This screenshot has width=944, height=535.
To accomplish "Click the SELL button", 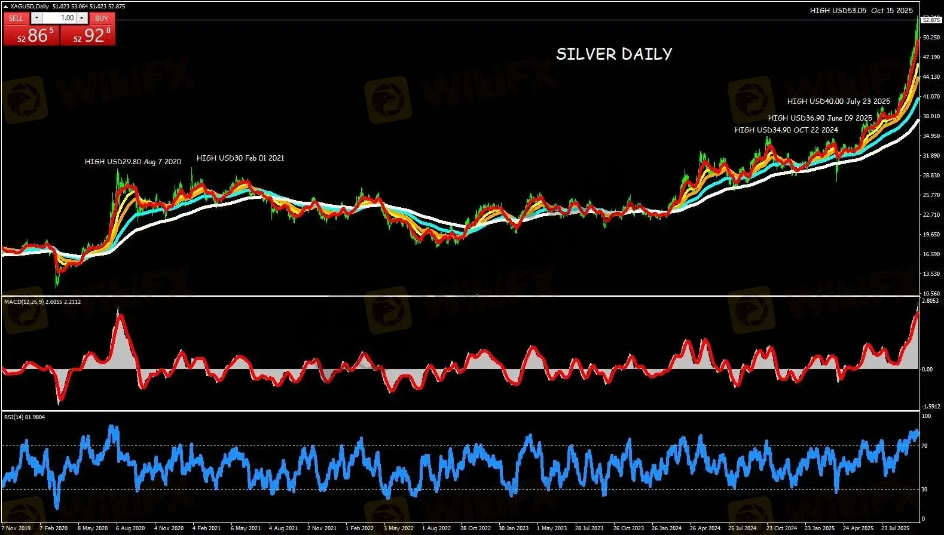I will [16, 18].
